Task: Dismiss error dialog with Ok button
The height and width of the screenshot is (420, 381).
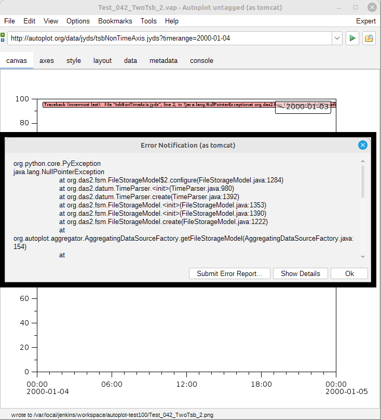Action: pyautogui.click(x=349, y=273)
